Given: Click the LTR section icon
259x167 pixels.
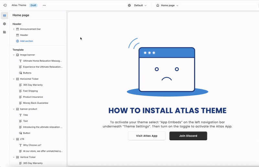Looking at the screenshot, I should (x=17, y=139).
